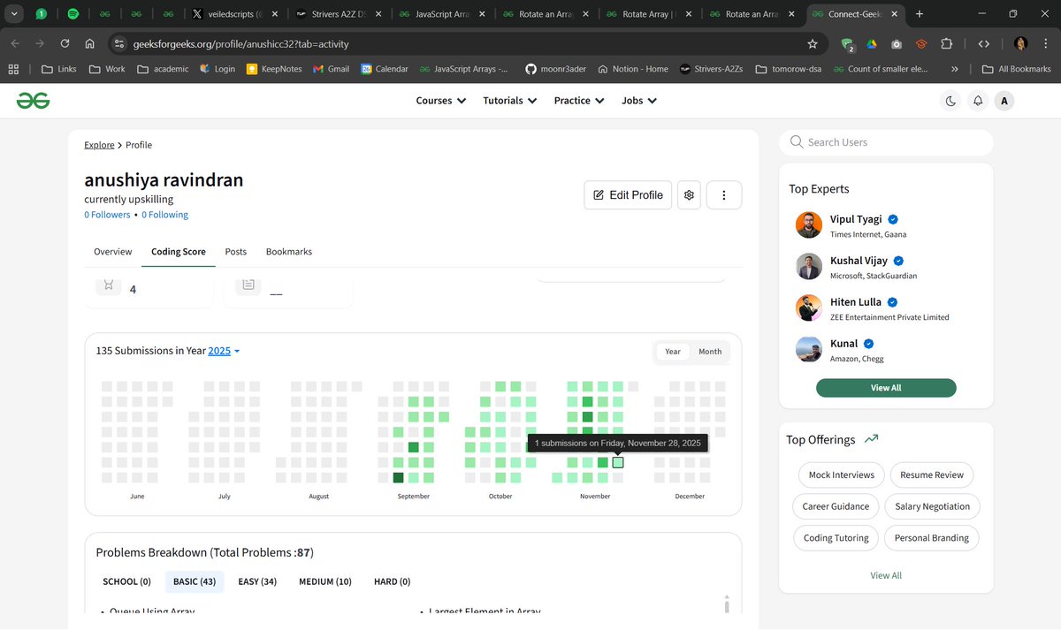The image size is (1061, 630).
Task: Open the three-dot more options button
Action: (x=724, y=195)
